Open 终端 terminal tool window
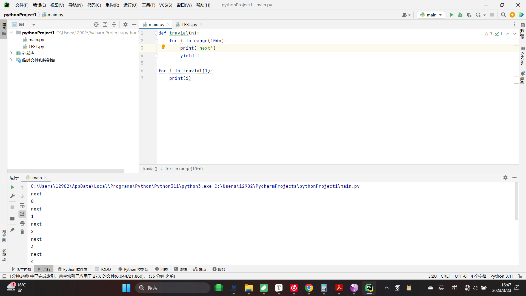 coord(181,269)
